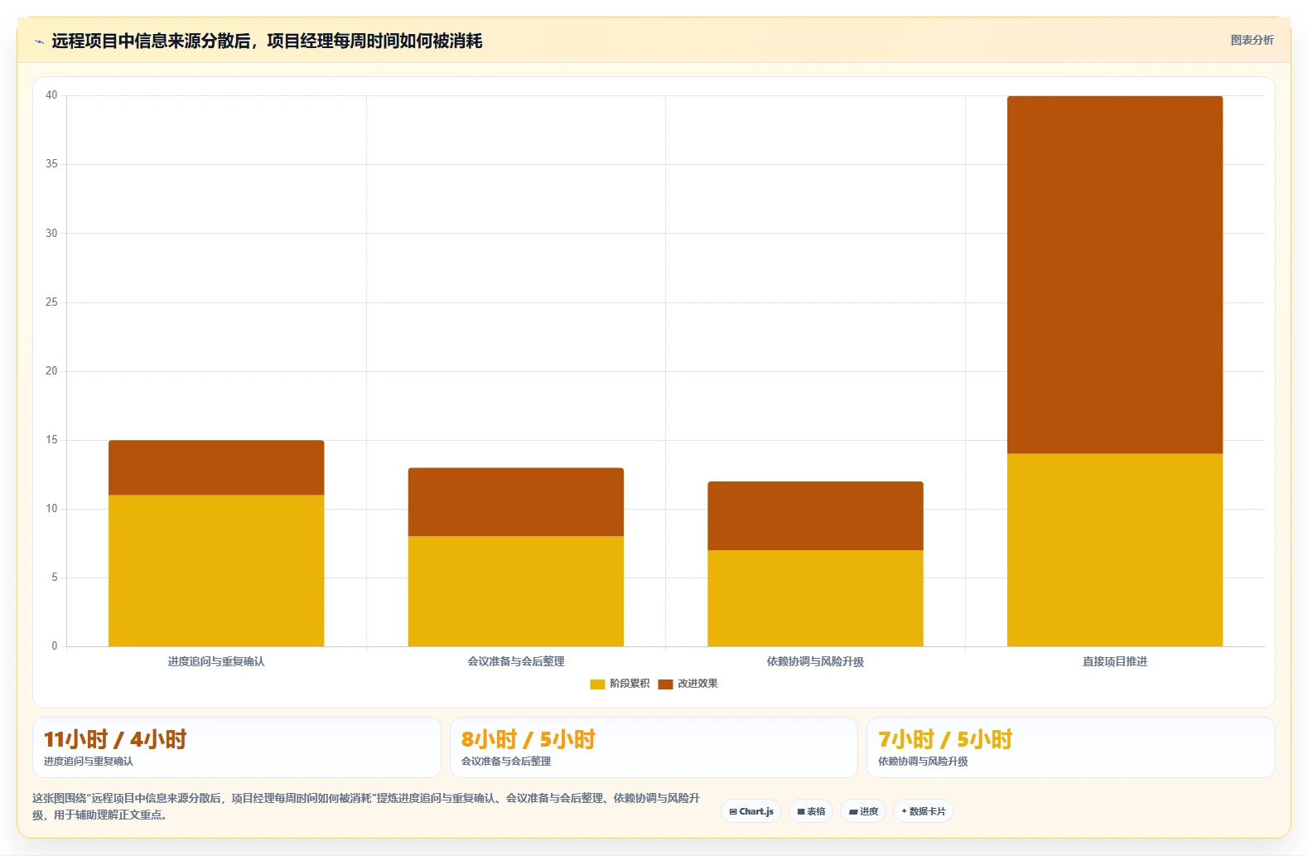Click the yellow segment of 直接项目推进 bar
The image size is (1308, 856).
(1115, 550)
